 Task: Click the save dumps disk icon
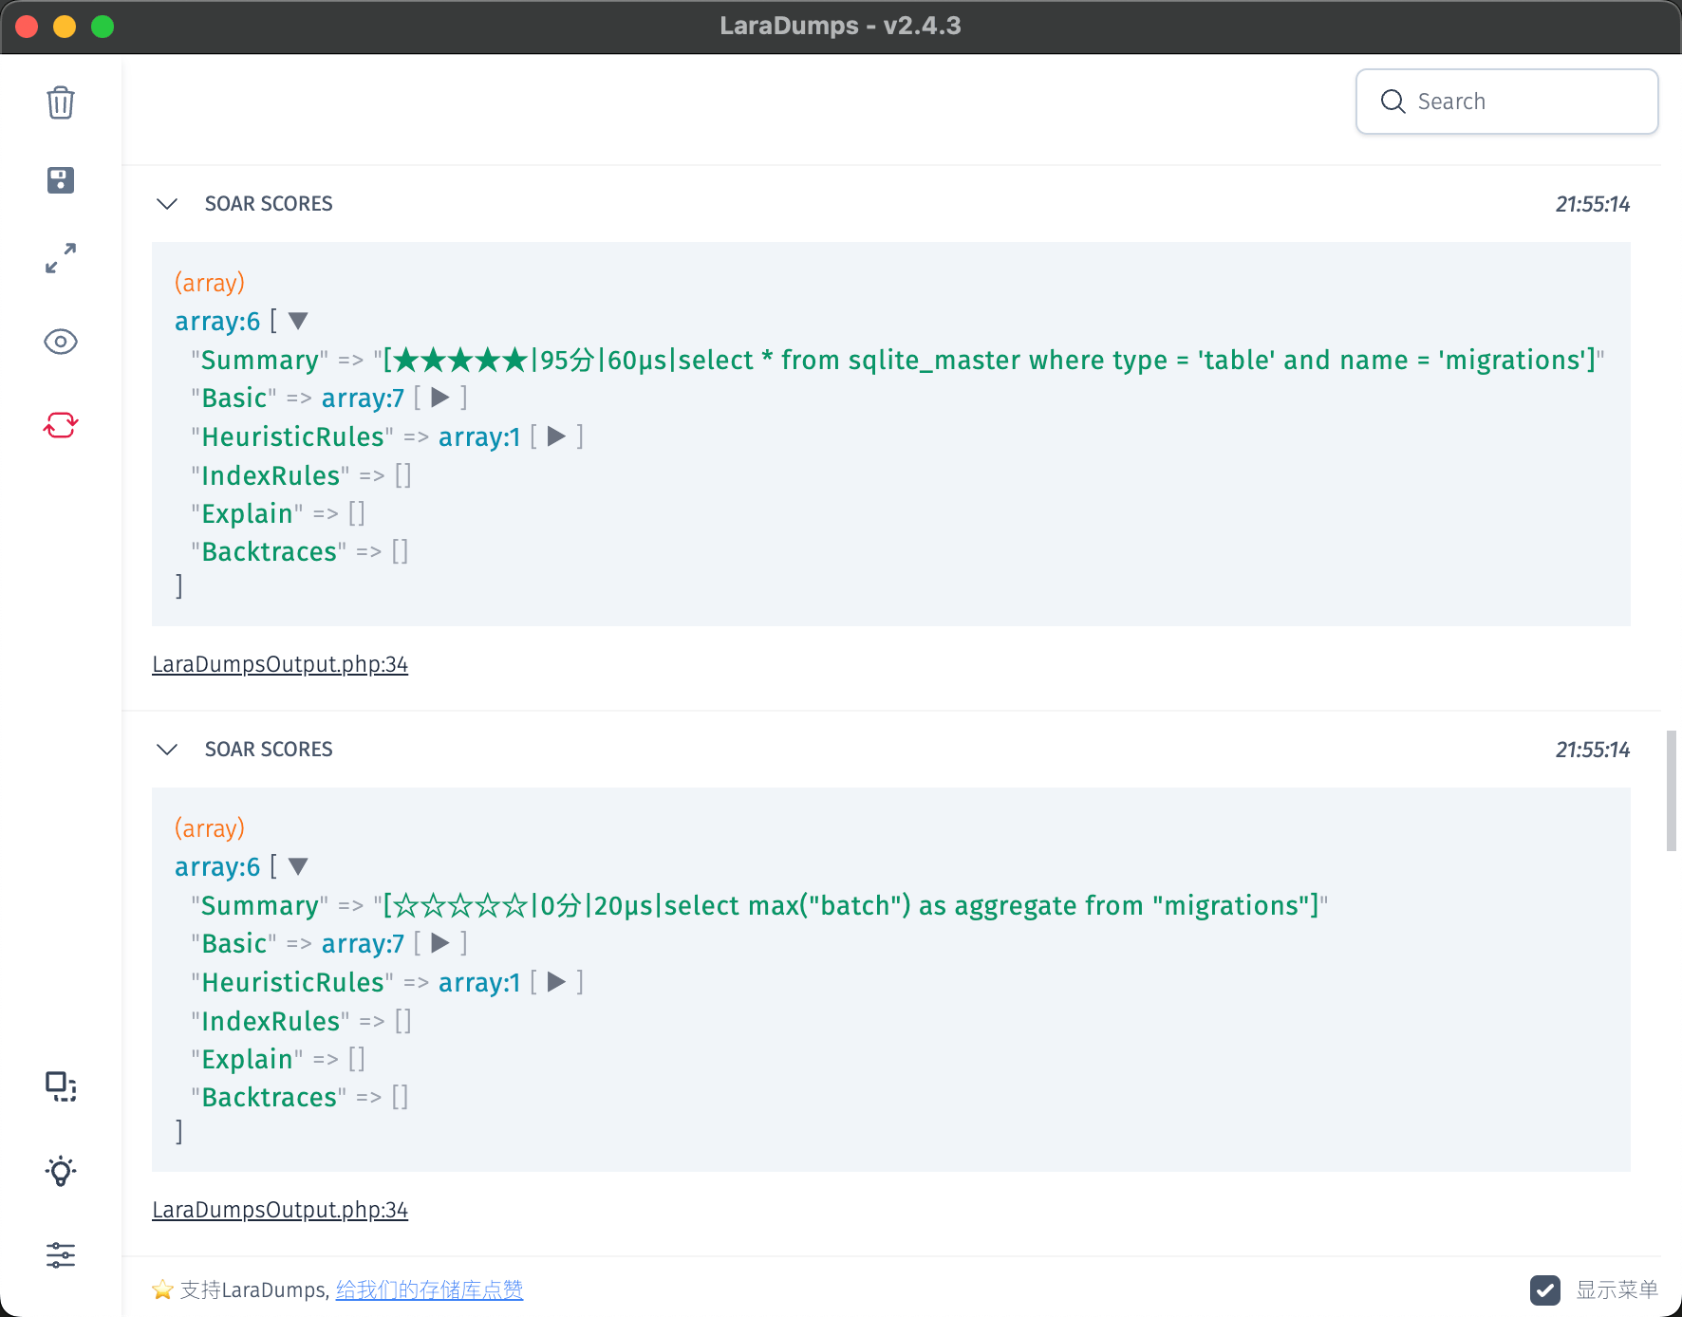click(61, 180)
